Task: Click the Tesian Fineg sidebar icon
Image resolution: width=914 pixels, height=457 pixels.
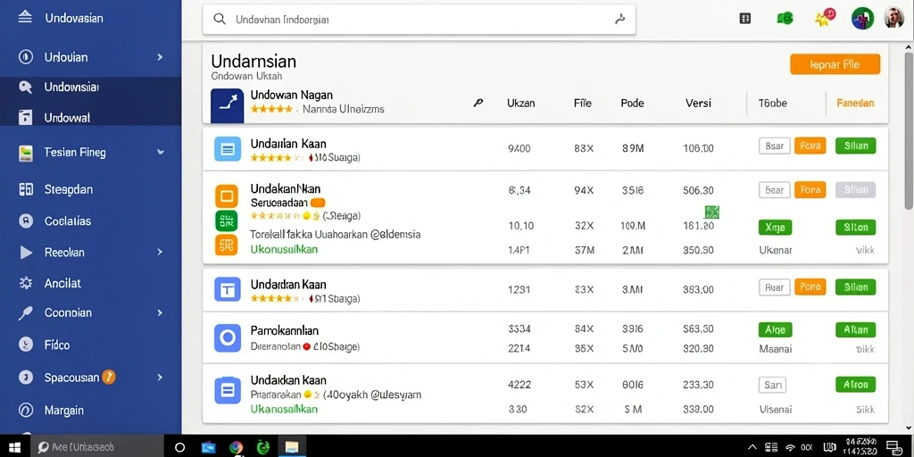Action: [26, 153]
